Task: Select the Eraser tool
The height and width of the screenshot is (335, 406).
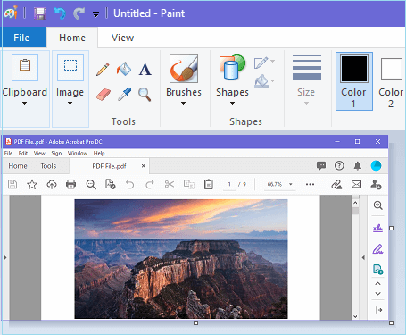Action: coord(104,95)
